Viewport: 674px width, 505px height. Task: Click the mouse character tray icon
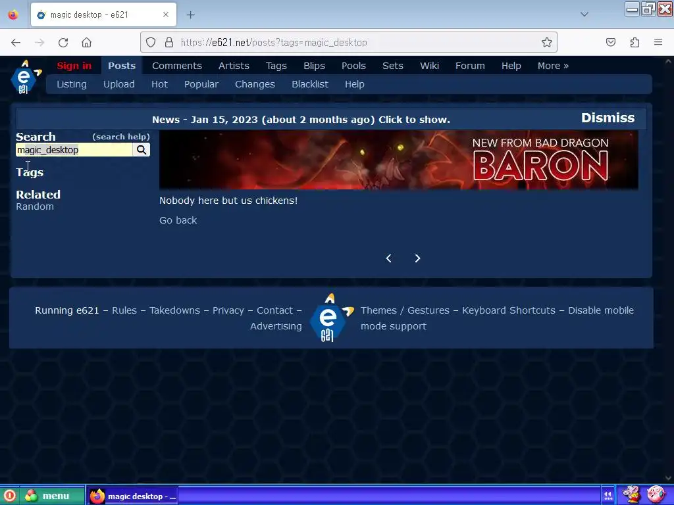click(x=631, y=494)
